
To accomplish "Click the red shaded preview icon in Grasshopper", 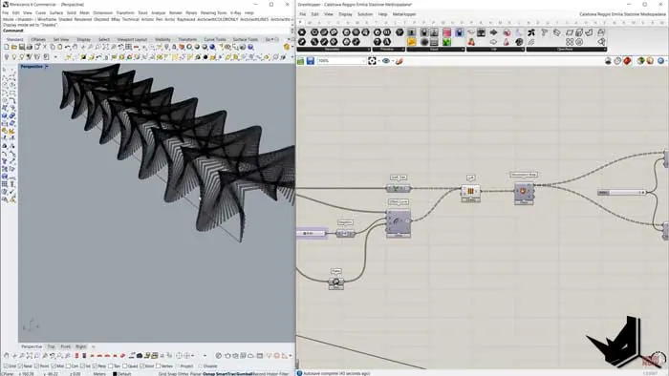I will [627, 61].
